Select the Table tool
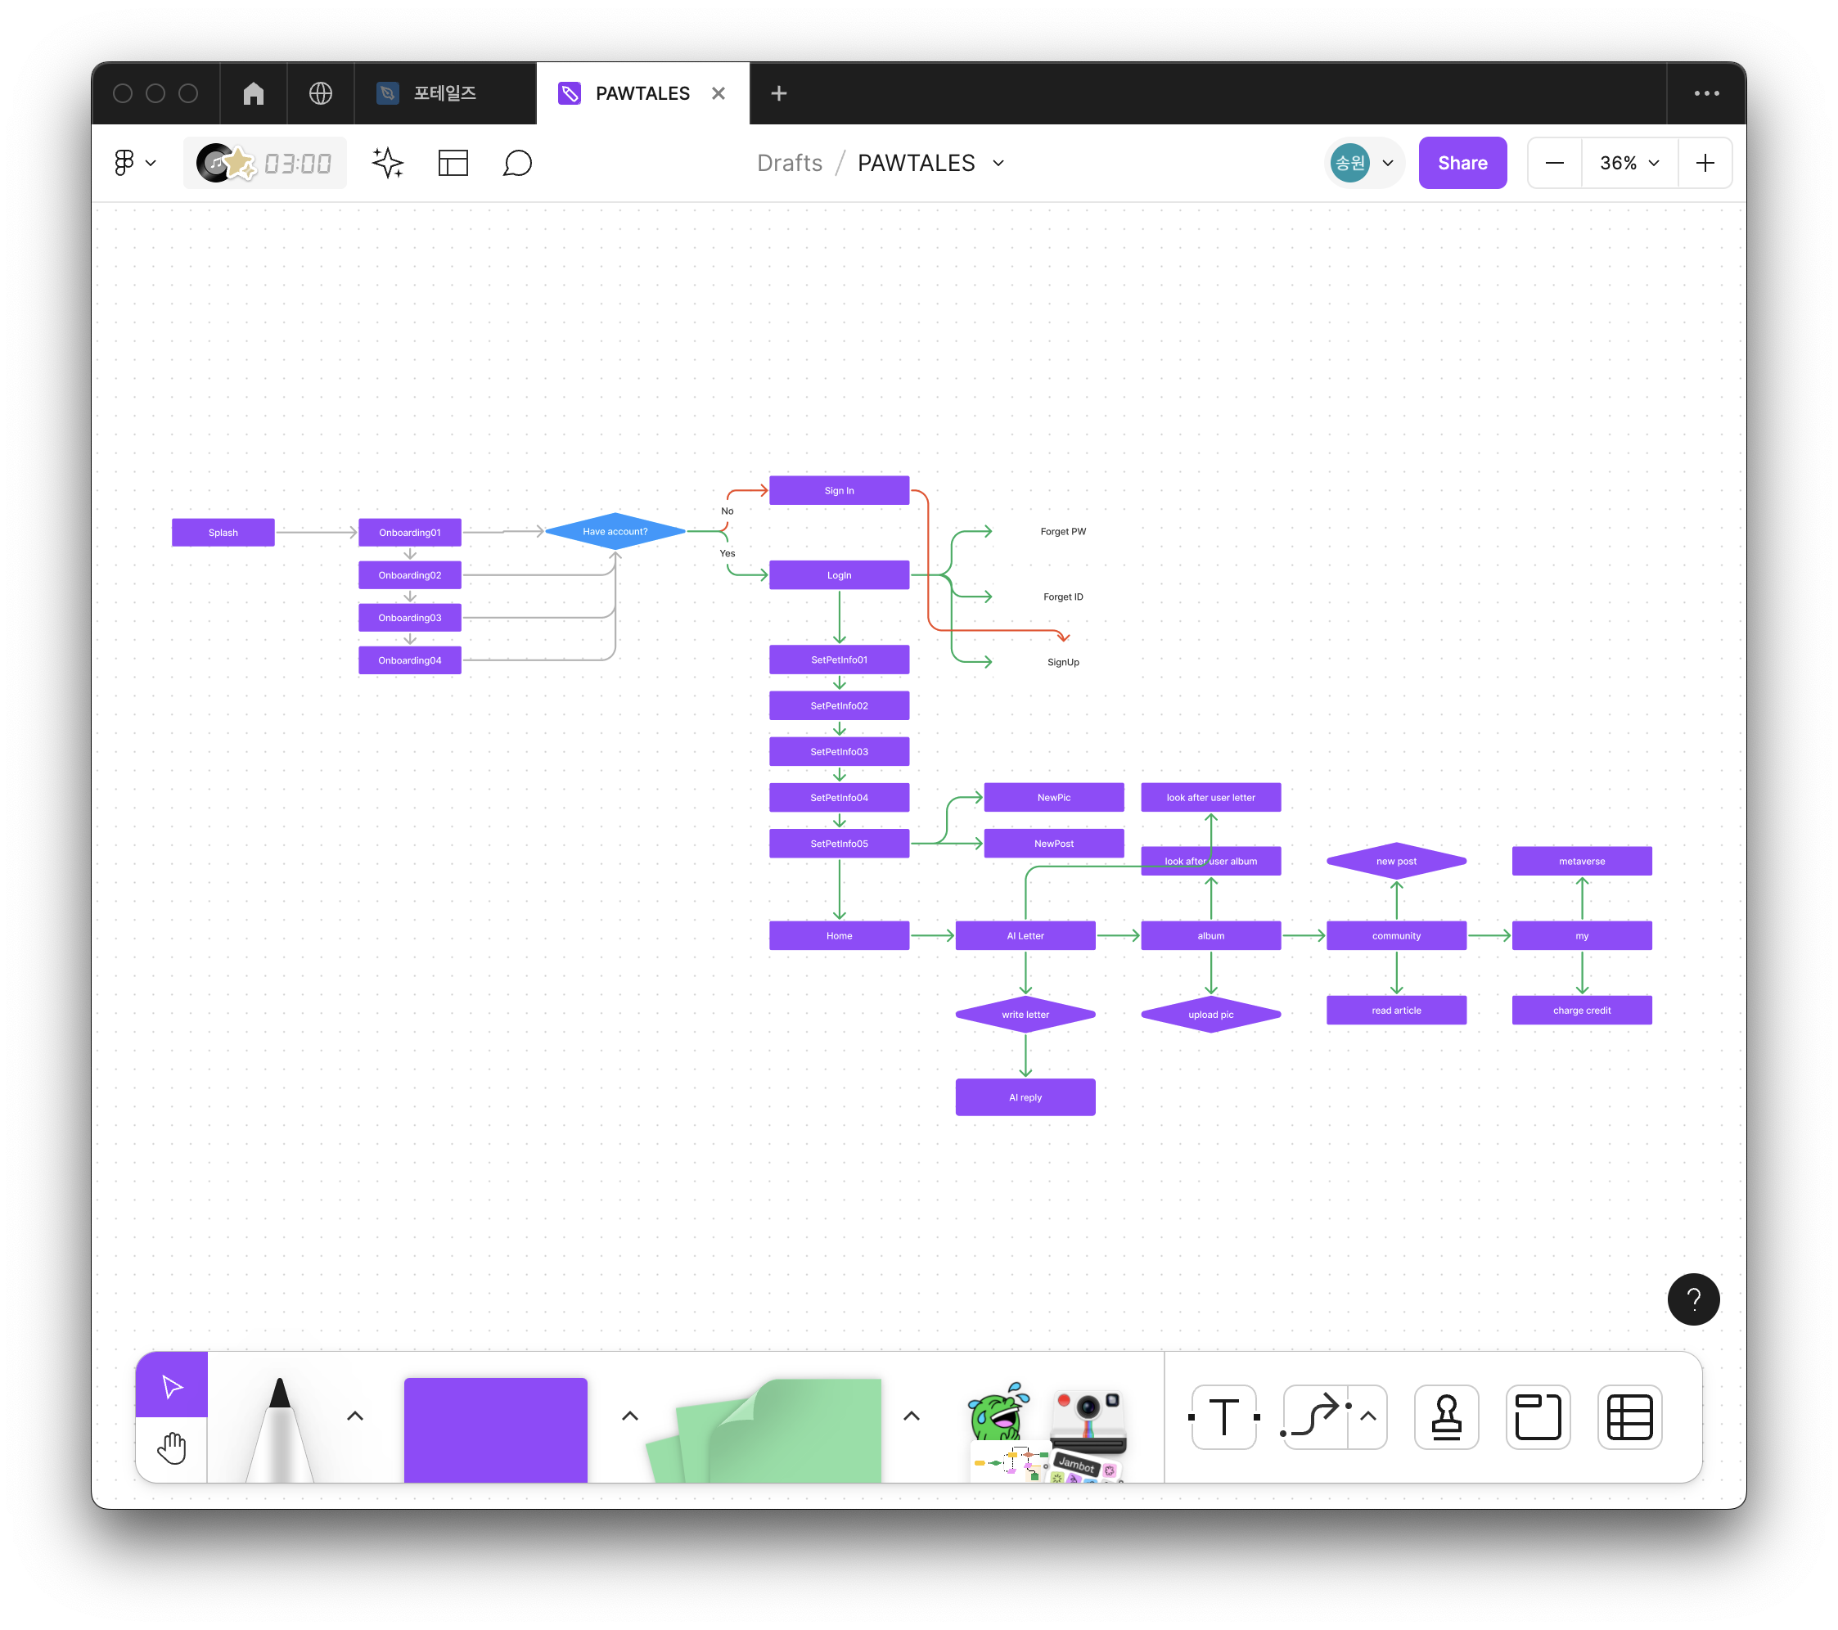This screenshot has width=1838, height=1630. pyautogui.click(x=1629, y=1417)
